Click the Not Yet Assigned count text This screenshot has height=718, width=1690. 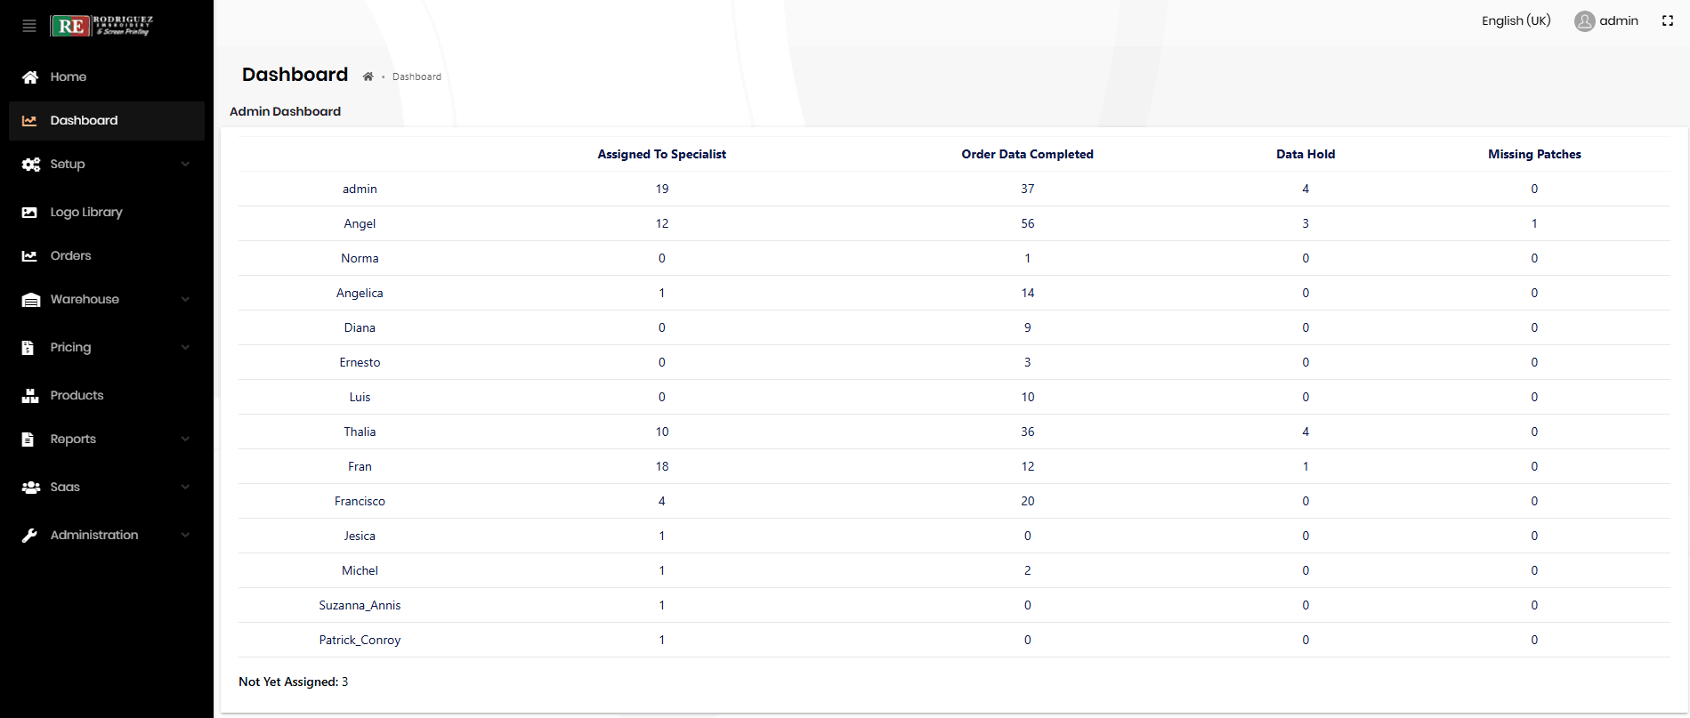click(293, 682)
